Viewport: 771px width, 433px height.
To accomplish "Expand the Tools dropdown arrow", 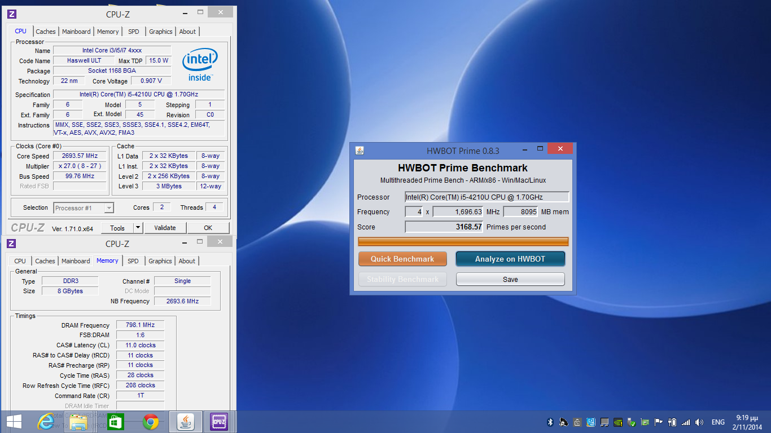I will [138, 228].
